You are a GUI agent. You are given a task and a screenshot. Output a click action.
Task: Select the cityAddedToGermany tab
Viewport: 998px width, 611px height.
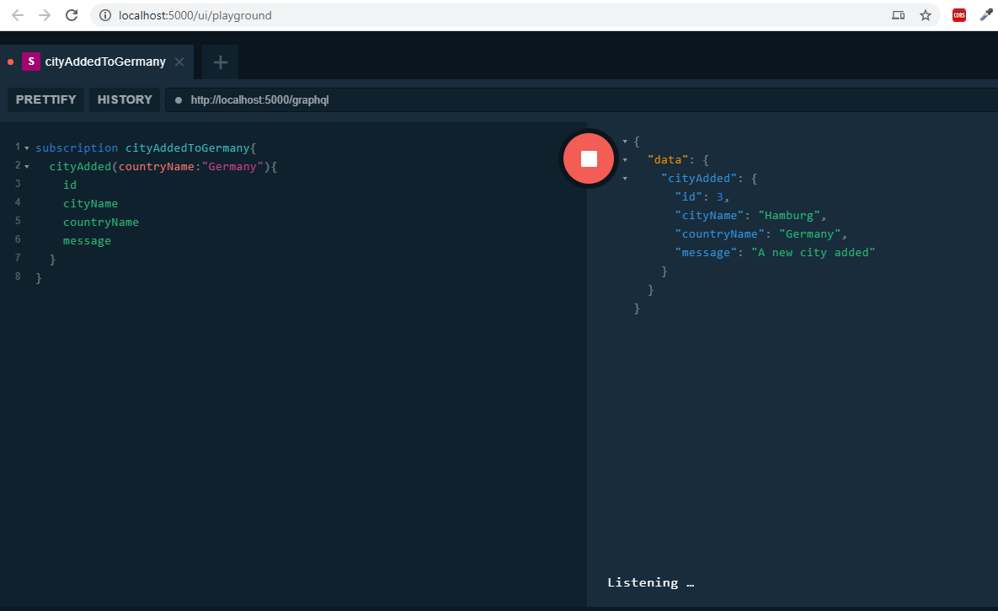pyautogui.click(x=97, y=62)
